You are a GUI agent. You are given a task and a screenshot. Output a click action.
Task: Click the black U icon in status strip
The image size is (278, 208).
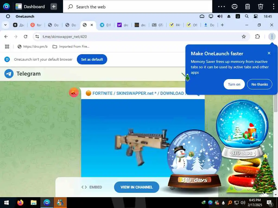(x=238, y=17)
